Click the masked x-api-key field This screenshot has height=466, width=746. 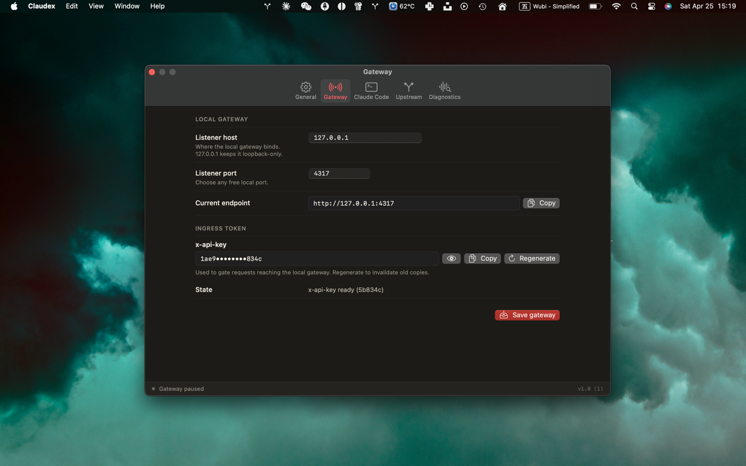click(x=317, y=258)
